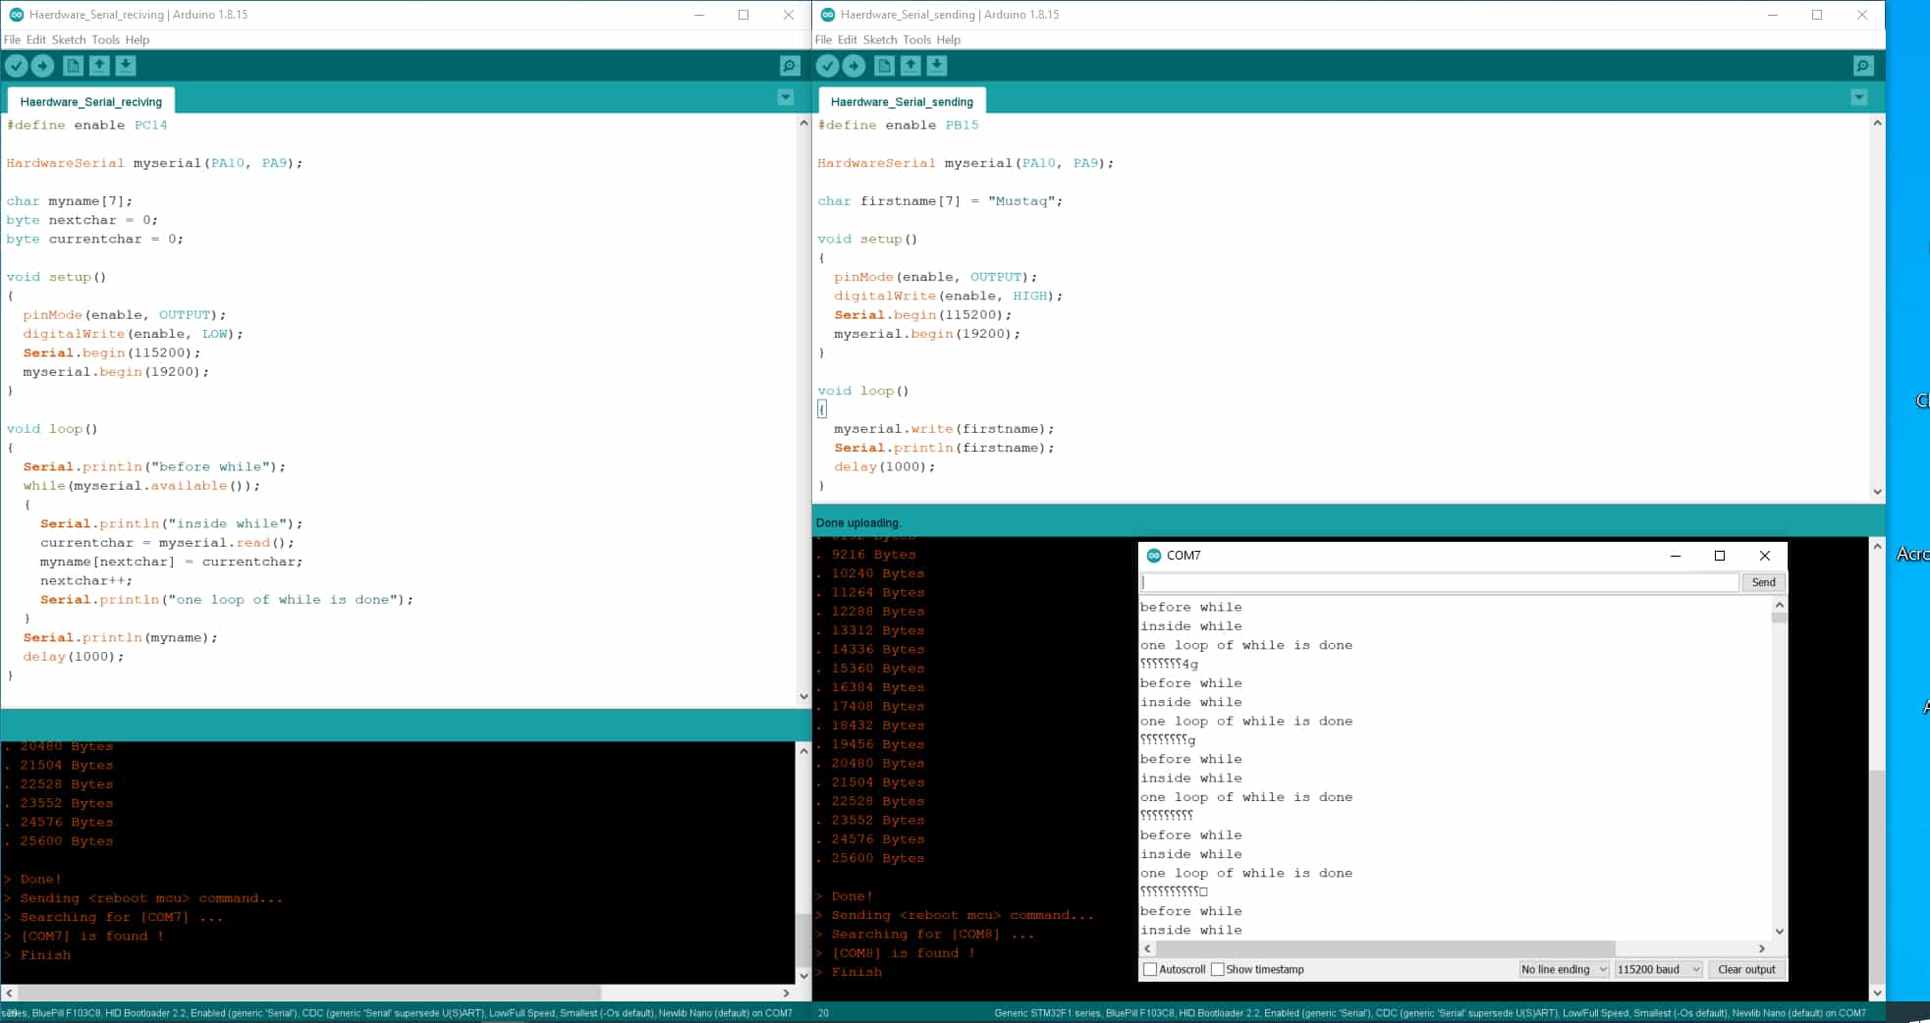This screenshot has height=1023, width=1930.
Task: Focus the COM7 serial input field
Action: coord(1440,582)
